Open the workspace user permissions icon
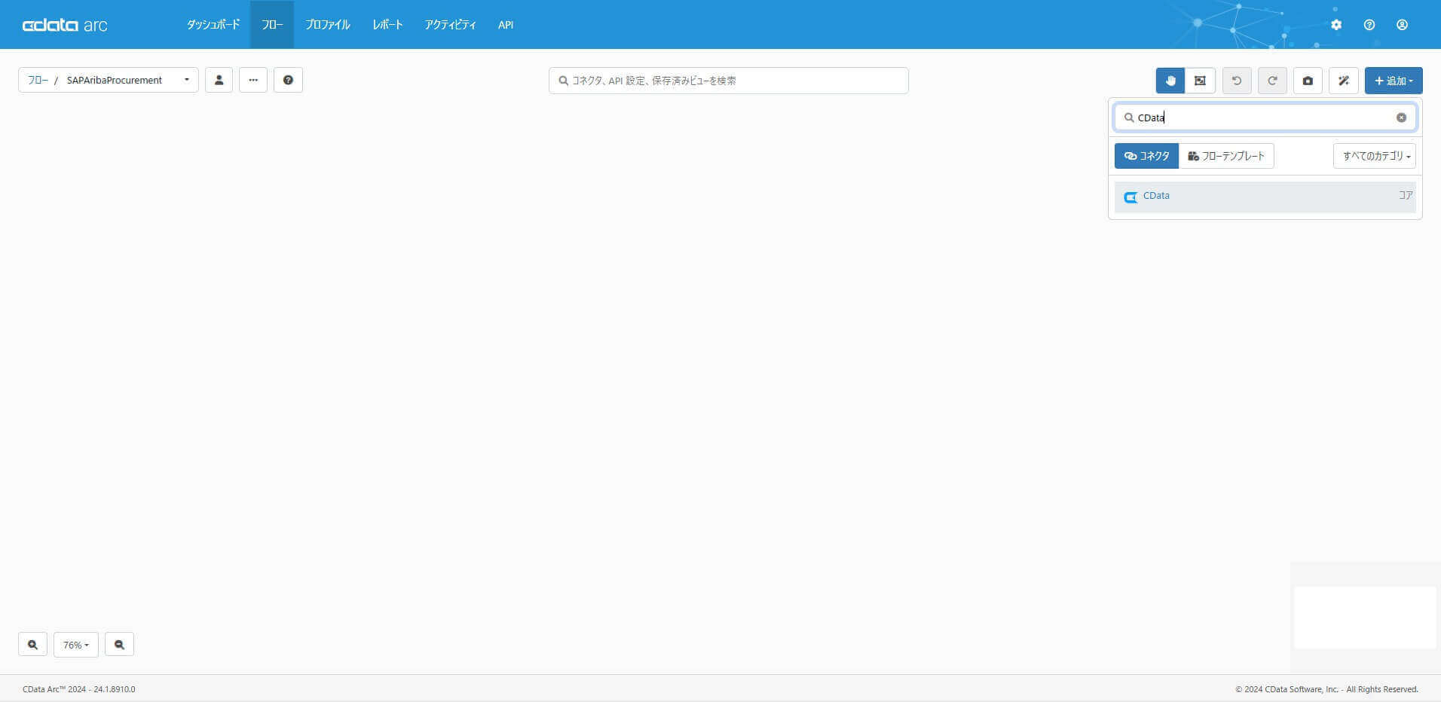This screenshot has height=702, width=1441. tap(219, 80)
